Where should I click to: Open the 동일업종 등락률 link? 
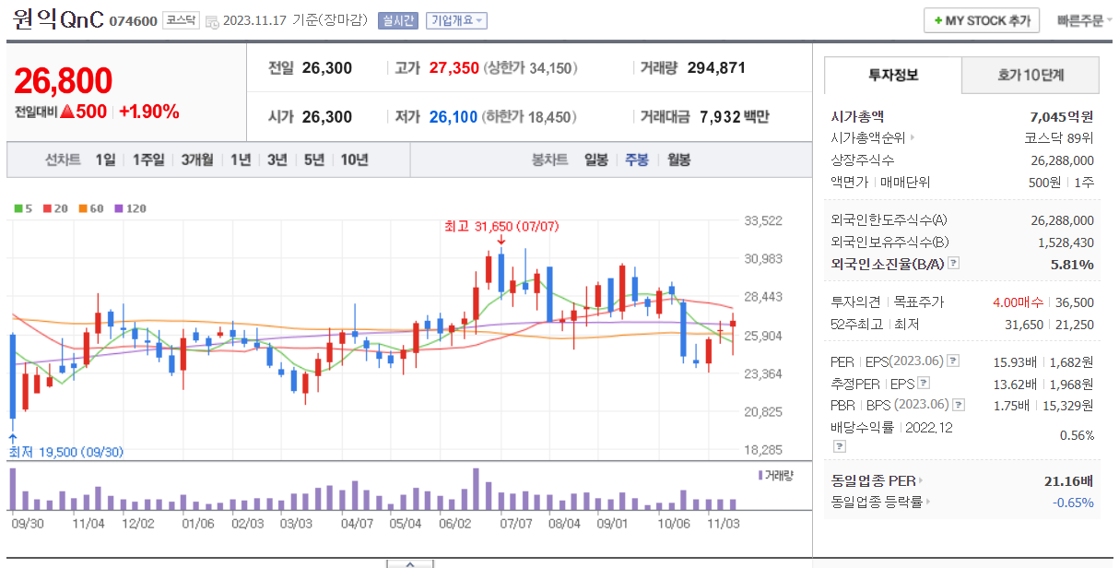(x=876, y=503)
